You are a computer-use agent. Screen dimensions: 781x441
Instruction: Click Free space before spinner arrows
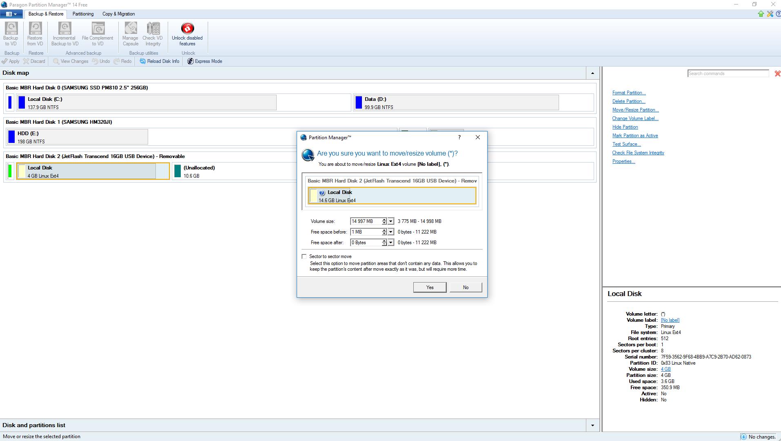(384, 232)
